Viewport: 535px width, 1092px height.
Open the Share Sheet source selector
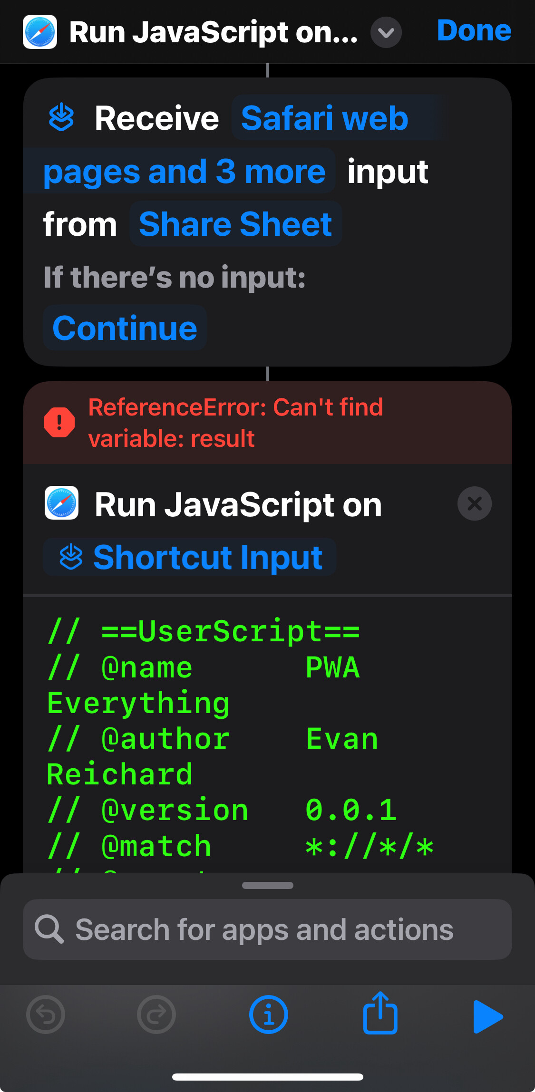(x=235, y=224)
